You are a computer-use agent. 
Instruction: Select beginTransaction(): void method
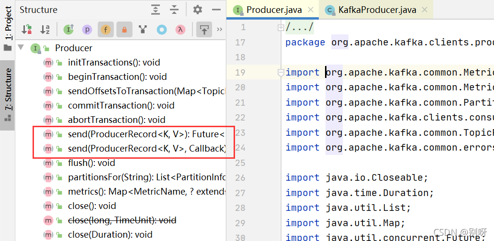pyautogui.click(x=117, y=77)
